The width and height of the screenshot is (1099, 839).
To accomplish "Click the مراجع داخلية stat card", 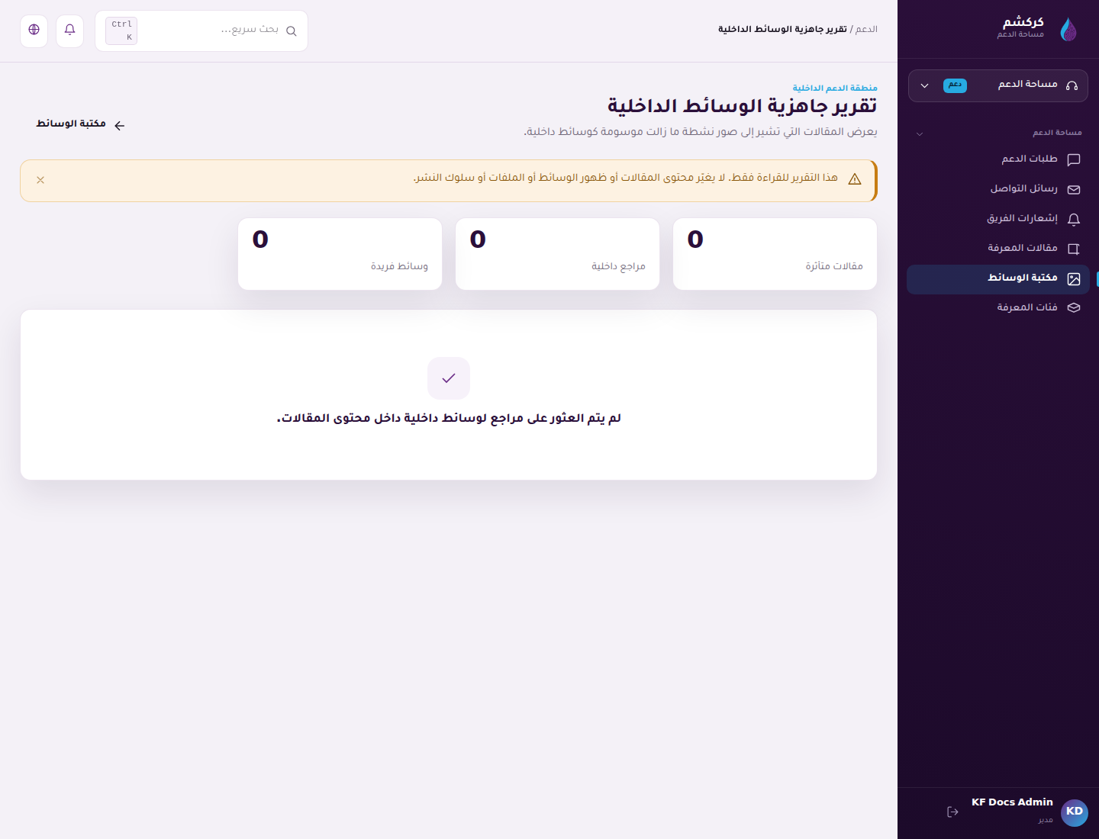I will point(557,254).
